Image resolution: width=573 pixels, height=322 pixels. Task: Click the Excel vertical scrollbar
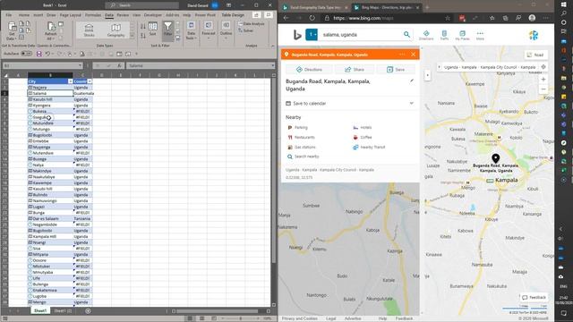(x=274, y=170)
